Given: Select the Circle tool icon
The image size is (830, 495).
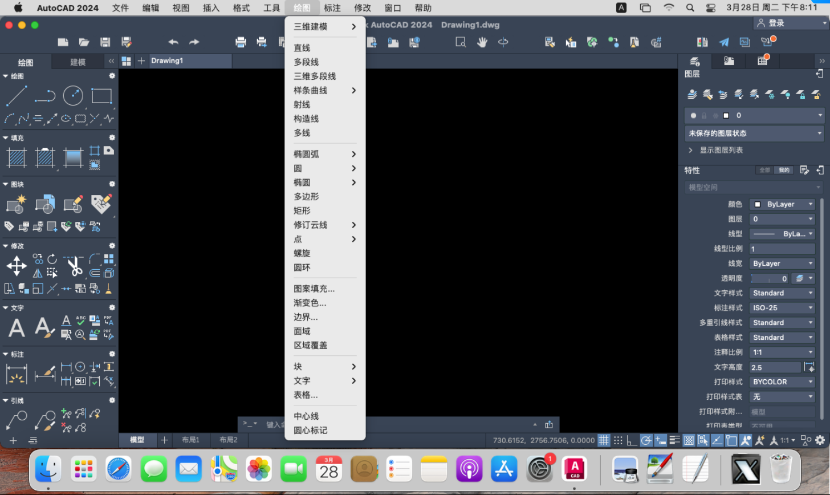Looking at the screenshot, I should [x=73, y=96].
